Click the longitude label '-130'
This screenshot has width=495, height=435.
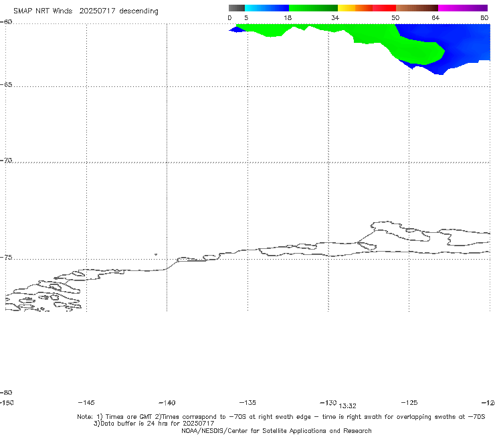tap(328, 402)
